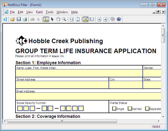Click the Section 2: Coverage Information heading

point(48,116)
